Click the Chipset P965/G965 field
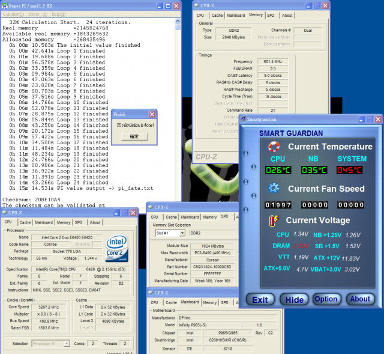The width and height of the screenshot is (384, 354). click(228, 333)
